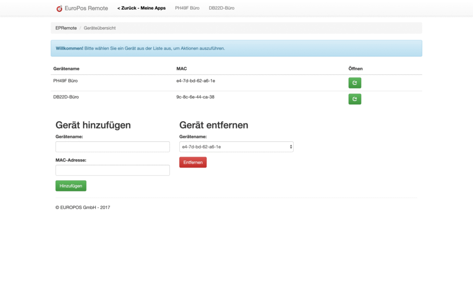
Task: Click the EuroPos Remote logo icon
Action: pos(59,8)
